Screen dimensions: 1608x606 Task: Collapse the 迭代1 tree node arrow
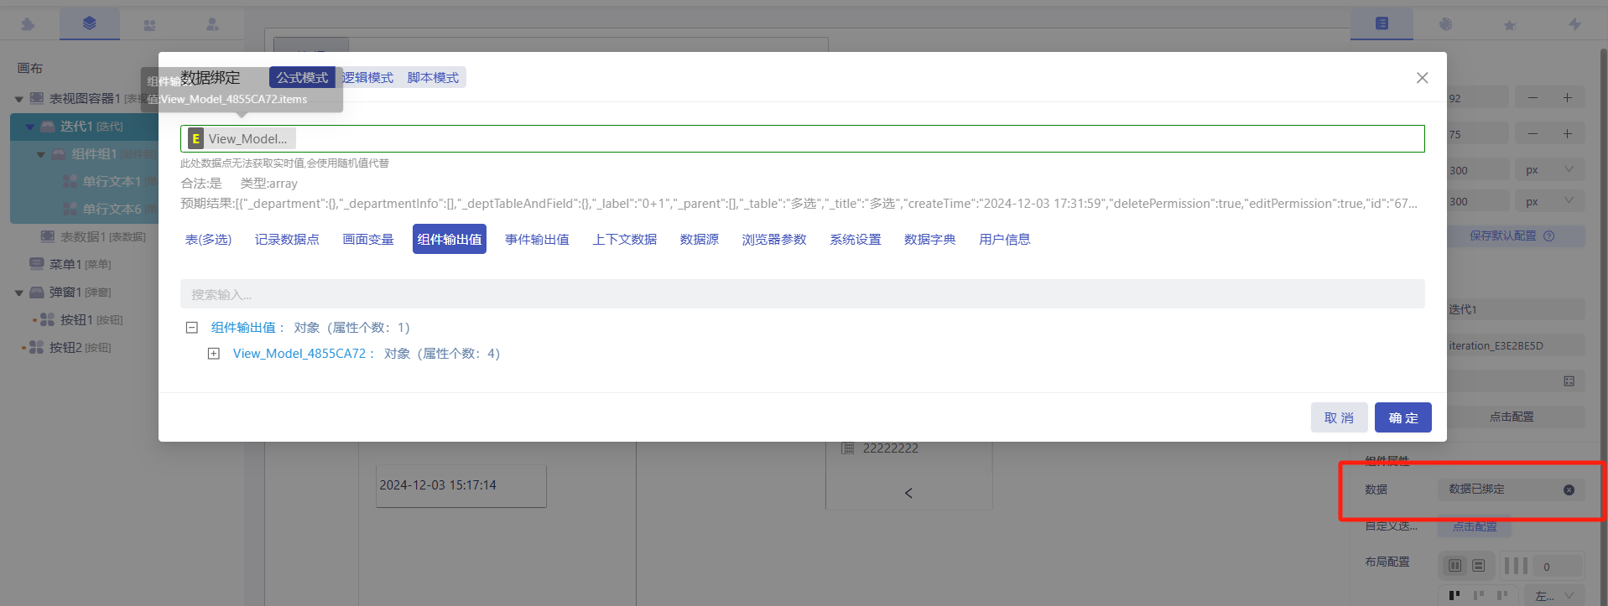click(29, 127)
